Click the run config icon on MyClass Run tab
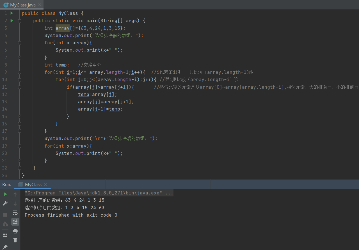This screenshot has height=250, width=359. [20, 184]
